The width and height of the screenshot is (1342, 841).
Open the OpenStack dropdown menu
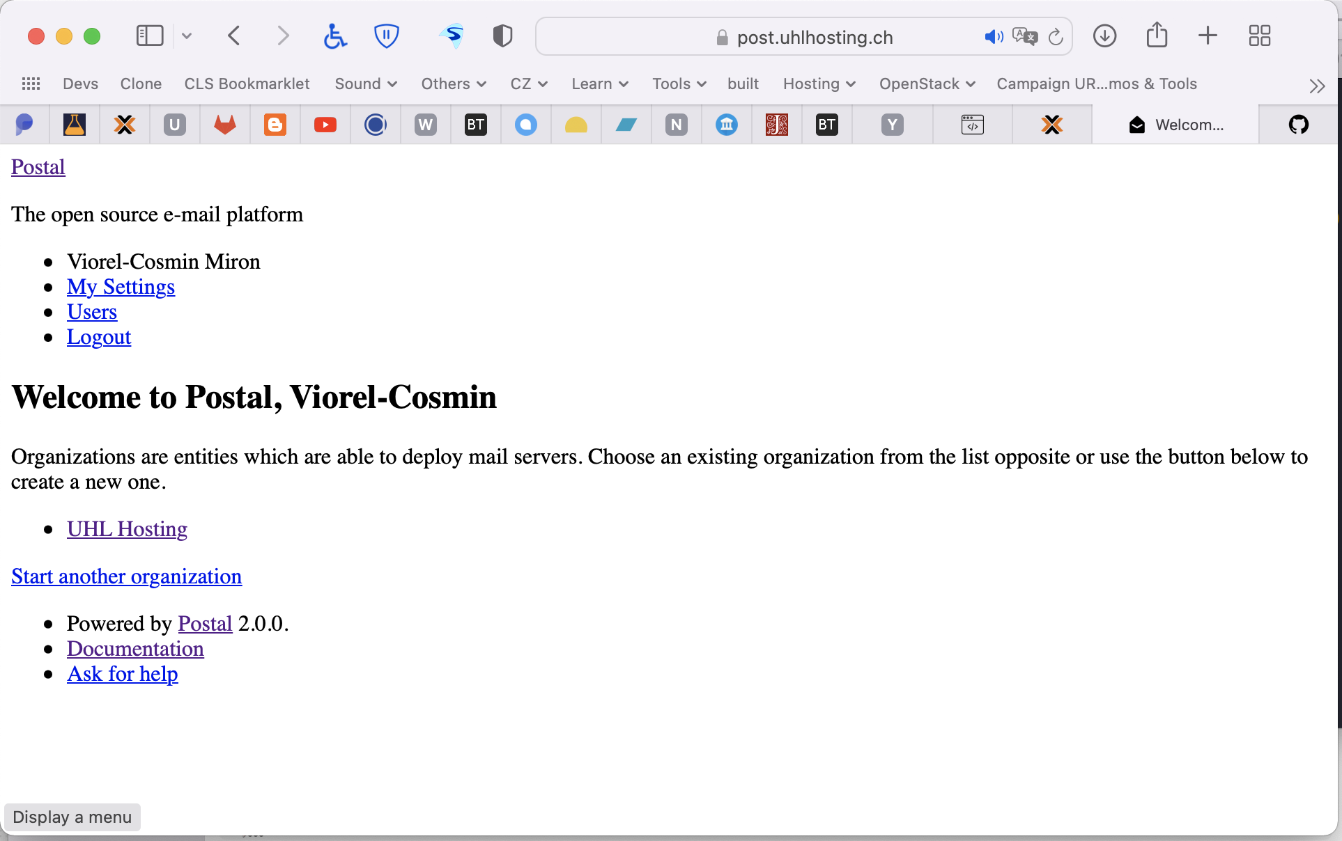[926, 84]
